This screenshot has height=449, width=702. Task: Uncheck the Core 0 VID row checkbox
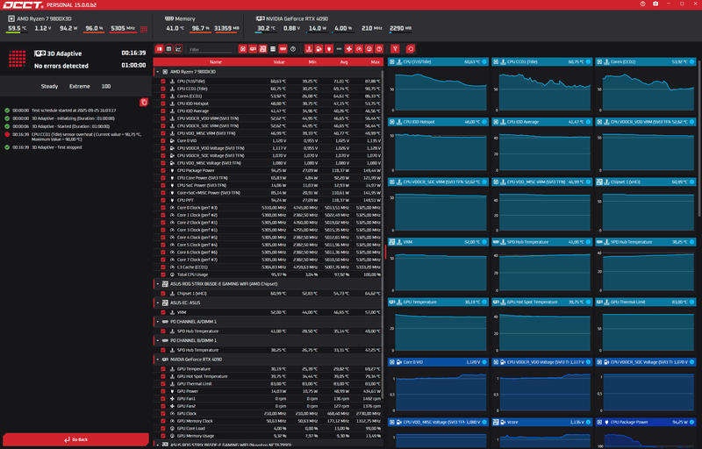(163, 140)
